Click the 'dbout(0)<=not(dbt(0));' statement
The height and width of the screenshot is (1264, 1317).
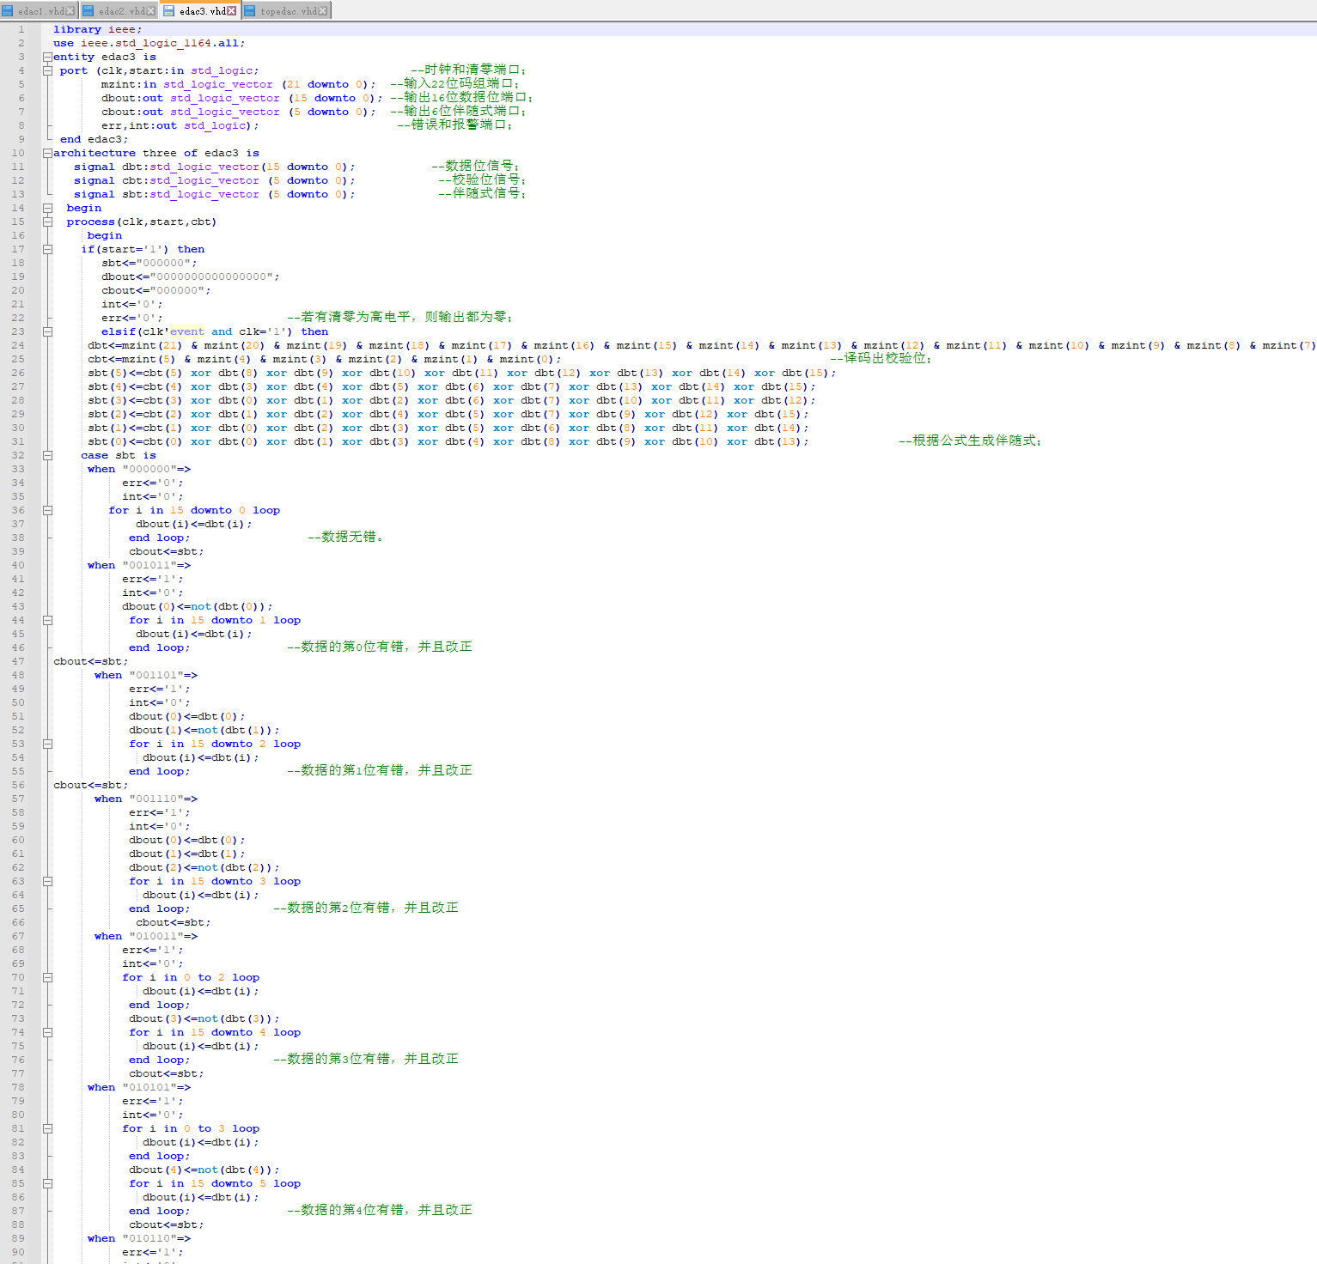tap(197, 606)
